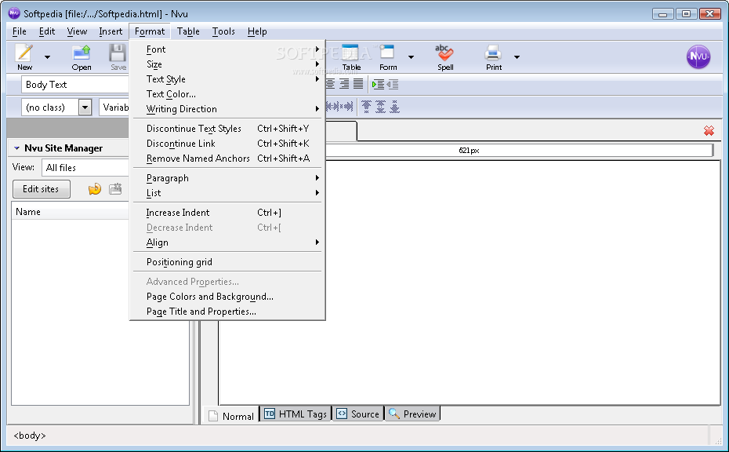Click the Save toolbar icon
Image resolution: width=729 pixels, height=452 pixels.
[x=118, y=56]
